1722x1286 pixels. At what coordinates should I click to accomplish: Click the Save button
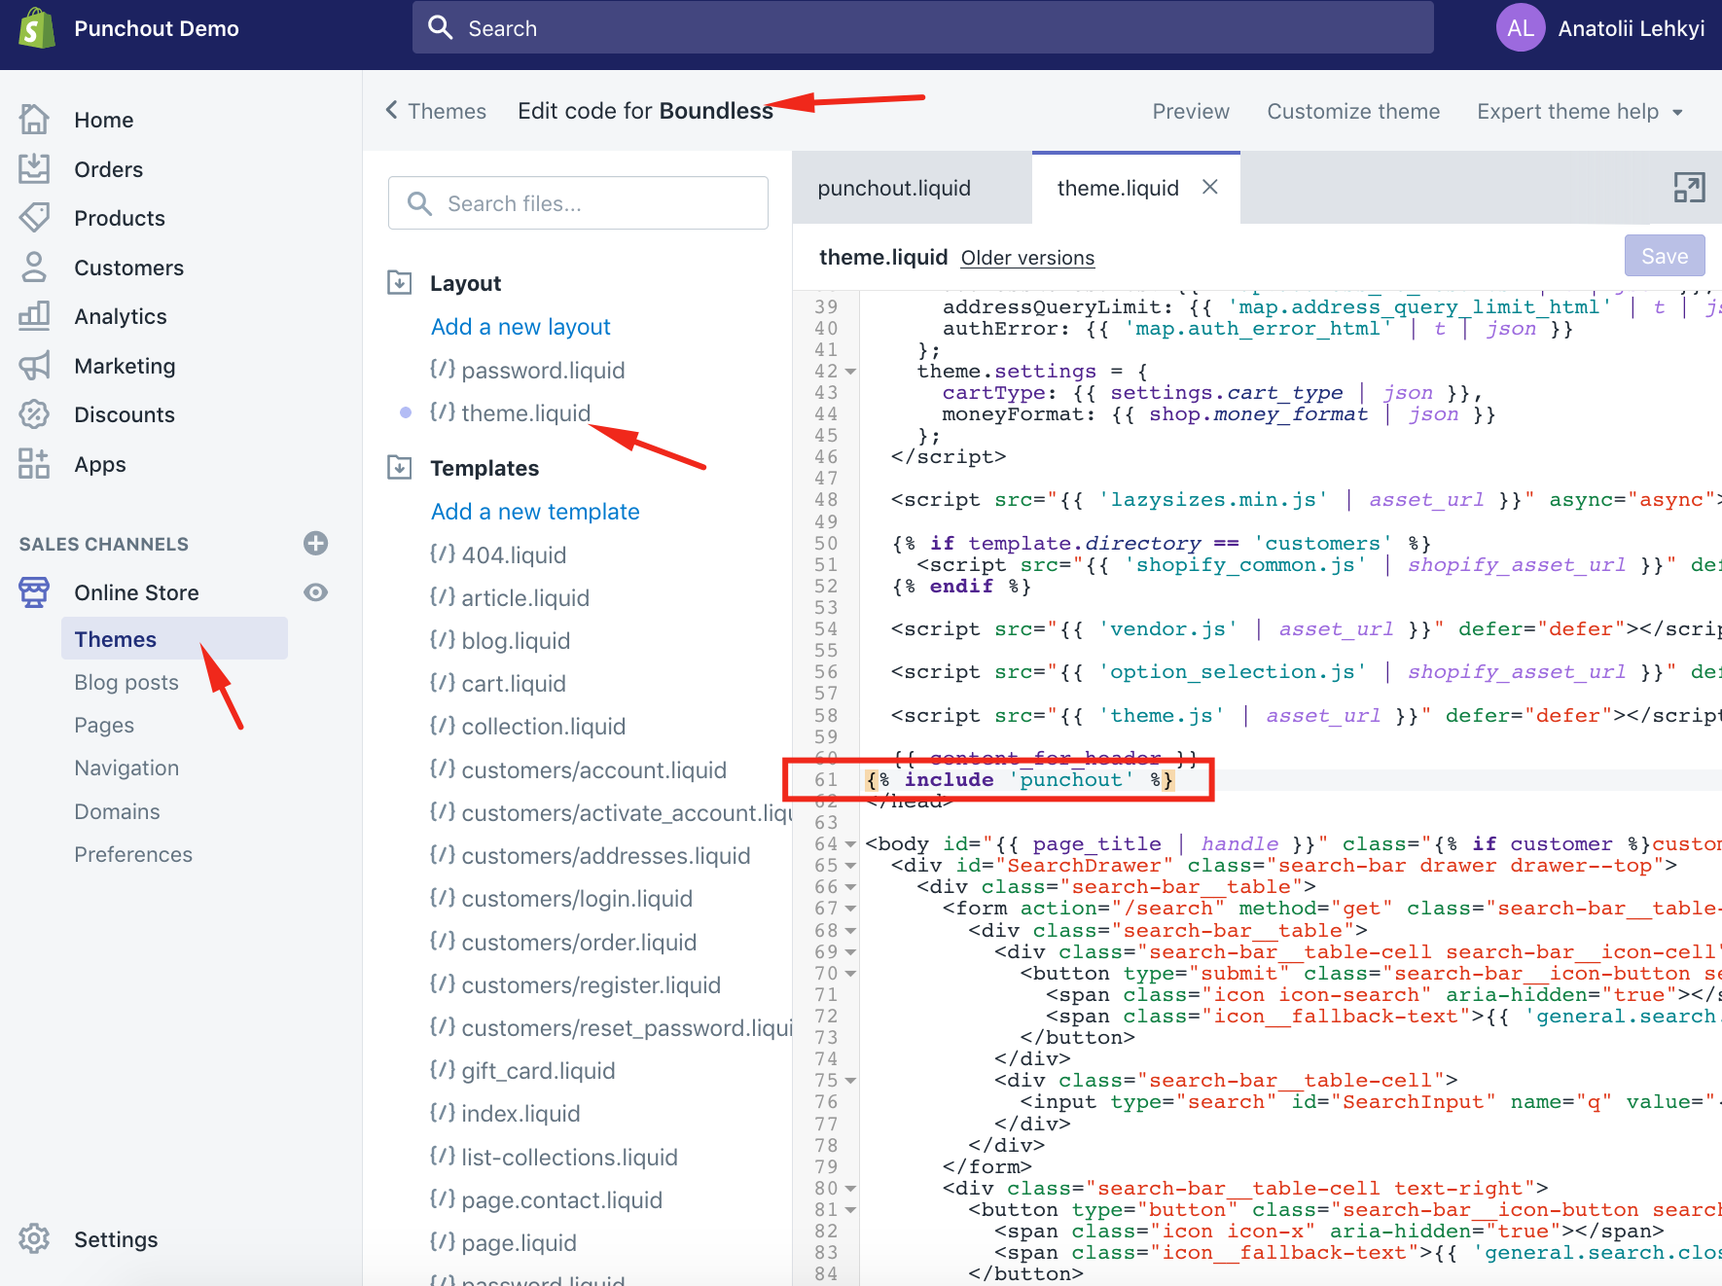1665,256
